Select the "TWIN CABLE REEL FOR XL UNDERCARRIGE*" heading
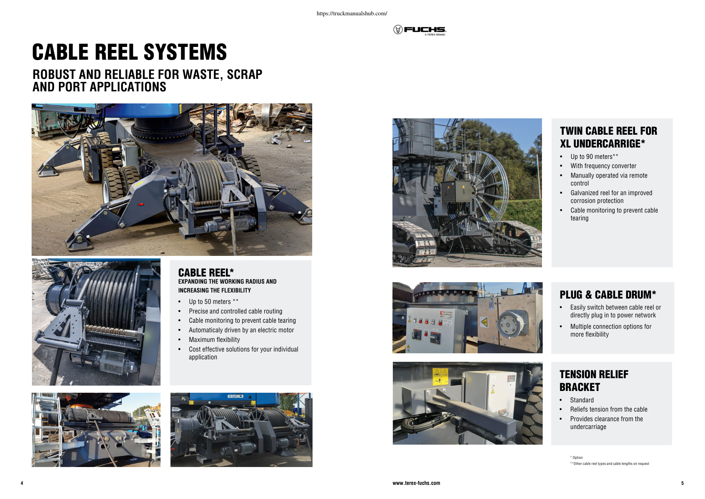 click(609, 137)
